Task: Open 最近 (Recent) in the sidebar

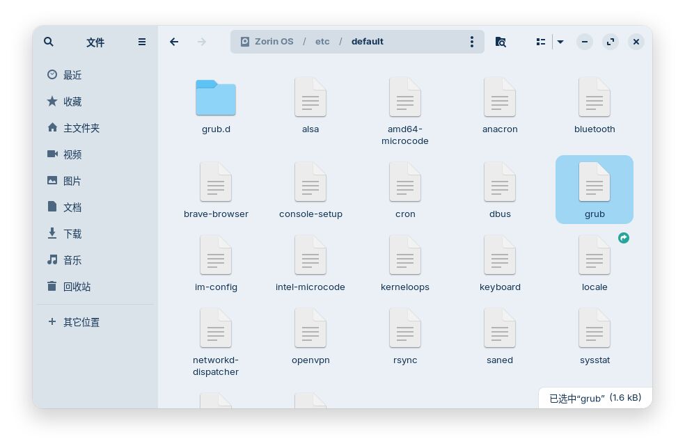Action: click(72, 75)
